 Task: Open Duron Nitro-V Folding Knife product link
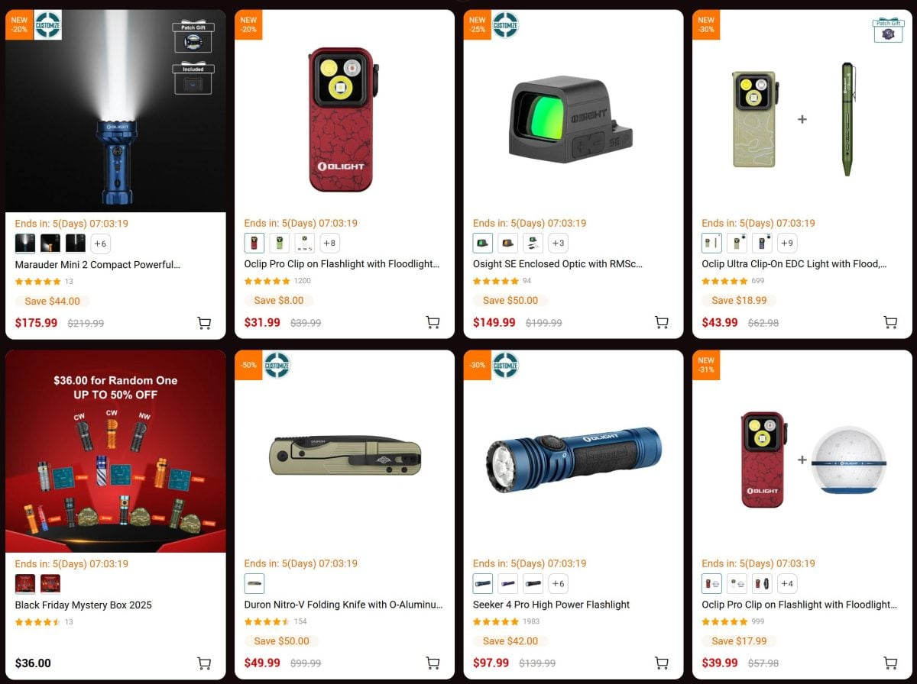coord(343,605)
